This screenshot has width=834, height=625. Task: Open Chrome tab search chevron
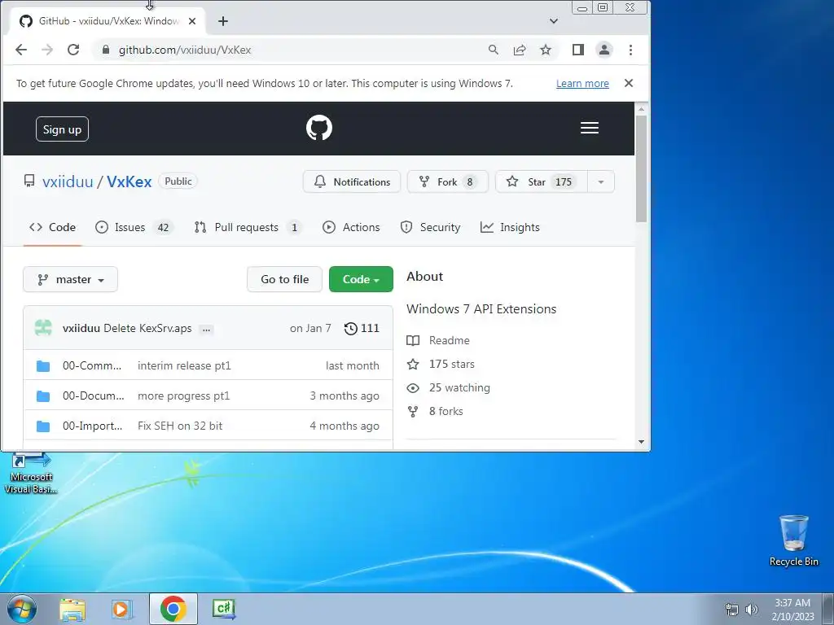554,21
